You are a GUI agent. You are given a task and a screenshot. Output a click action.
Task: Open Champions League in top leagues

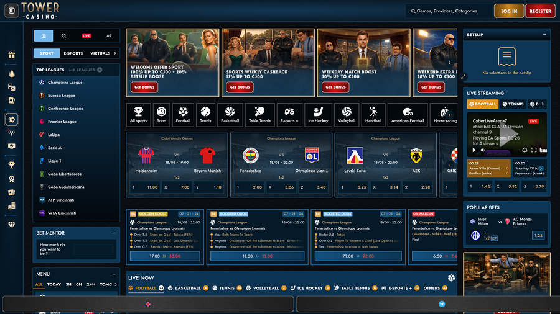tap(77, 83)
